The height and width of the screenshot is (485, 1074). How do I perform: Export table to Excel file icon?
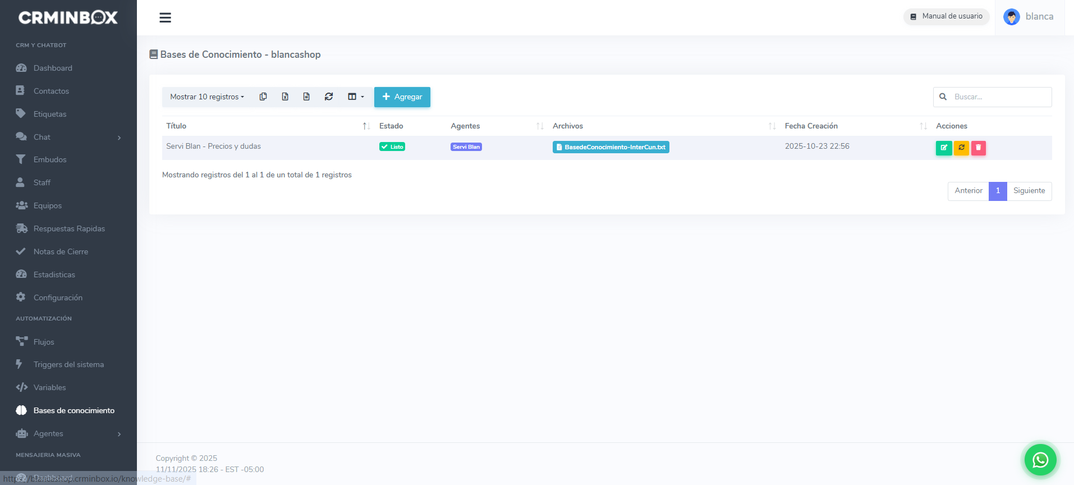(x=285, y=97)
